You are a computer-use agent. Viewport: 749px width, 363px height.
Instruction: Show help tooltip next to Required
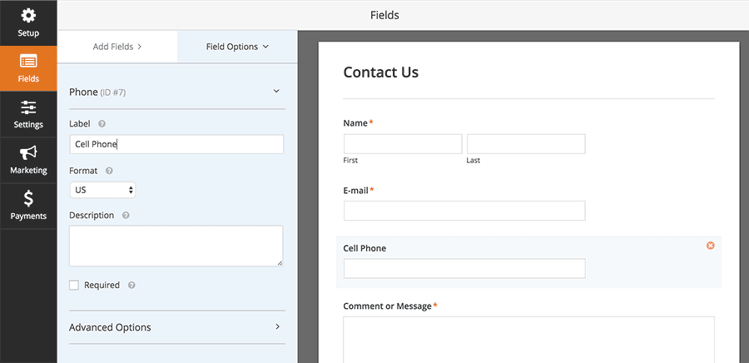(x=131, y=285)
